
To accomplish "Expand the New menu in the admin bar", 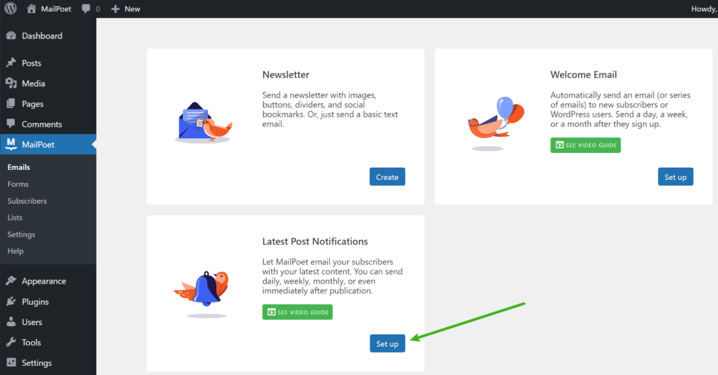I will coord(126,8).
